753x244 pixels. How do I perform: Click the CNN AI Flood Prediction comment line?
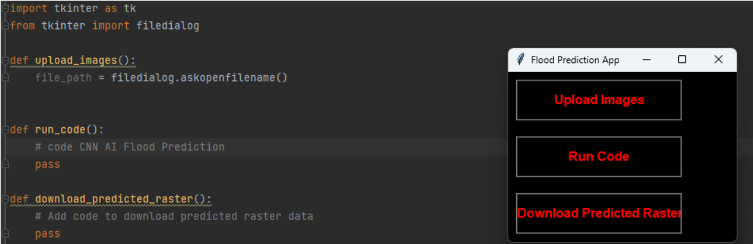pos(129,146)
